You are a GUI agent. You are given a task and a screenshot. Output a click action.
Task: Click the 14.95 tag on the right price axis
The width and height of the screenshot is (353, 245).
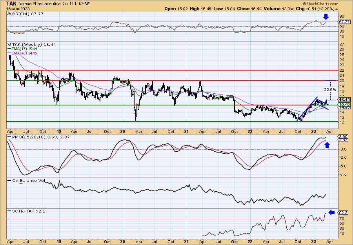pos(344,107)
